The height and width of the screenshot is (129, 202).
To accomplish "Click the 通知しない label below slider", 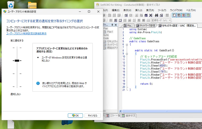I will tap(16, 94).
